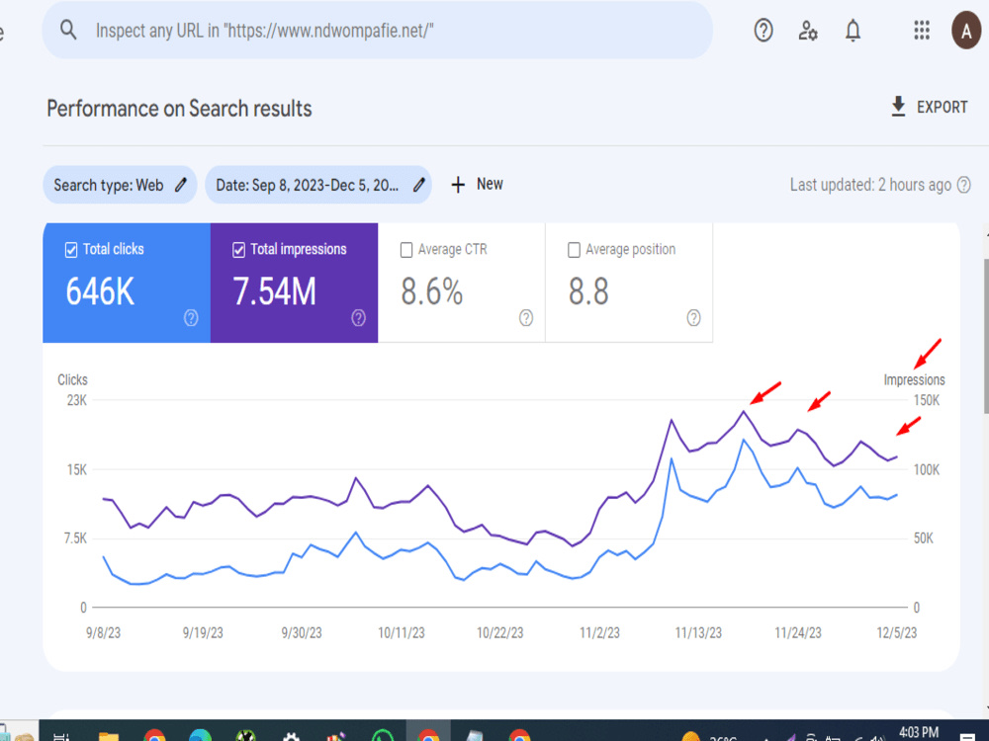Open Microsoft Edge from the taskbar

tap(201, 735)
